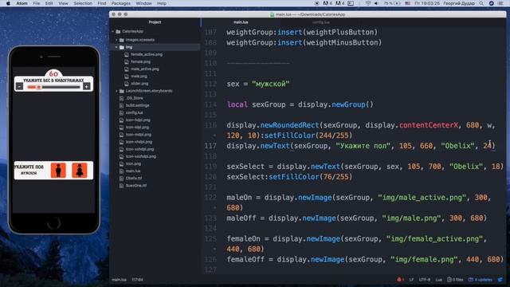Tap the female icon in simulator
The width and height of the screenshot is (510, 287).
[80, 170]
